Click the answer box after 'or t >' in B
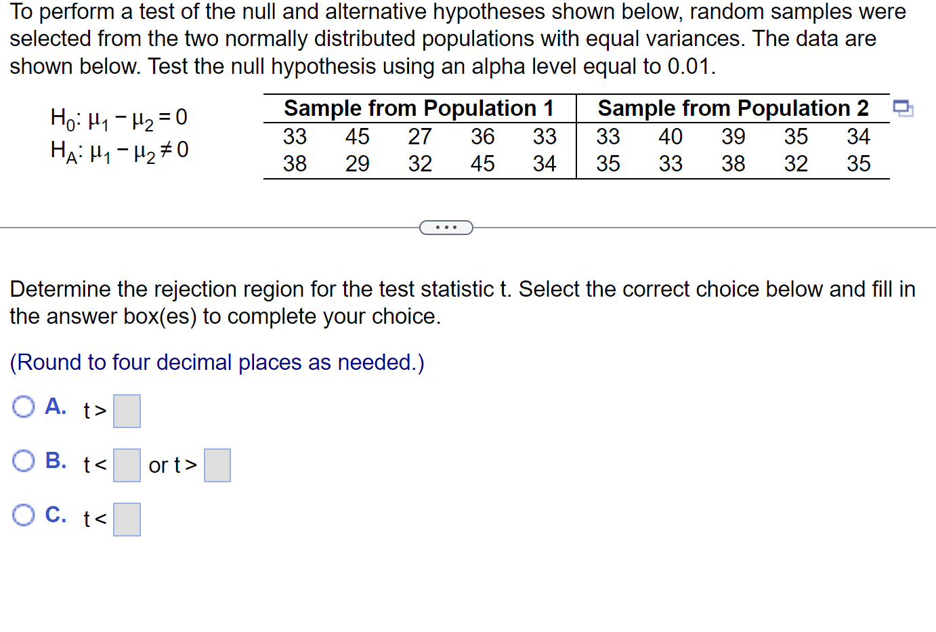936x632 pixels. pos(217,465)
